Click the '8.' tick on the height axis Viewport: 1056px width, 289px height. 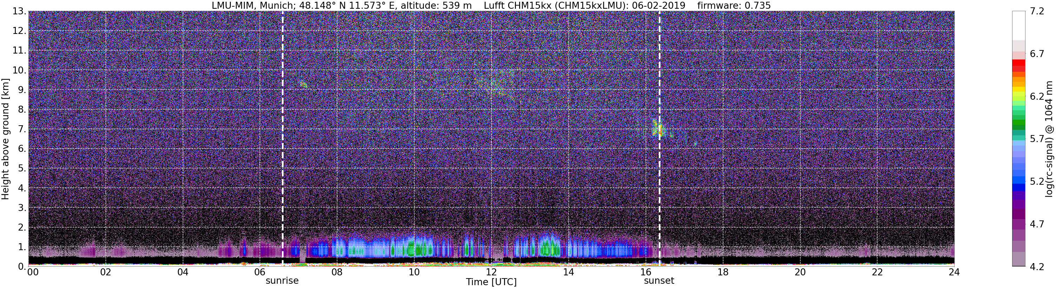coord(22,110)
